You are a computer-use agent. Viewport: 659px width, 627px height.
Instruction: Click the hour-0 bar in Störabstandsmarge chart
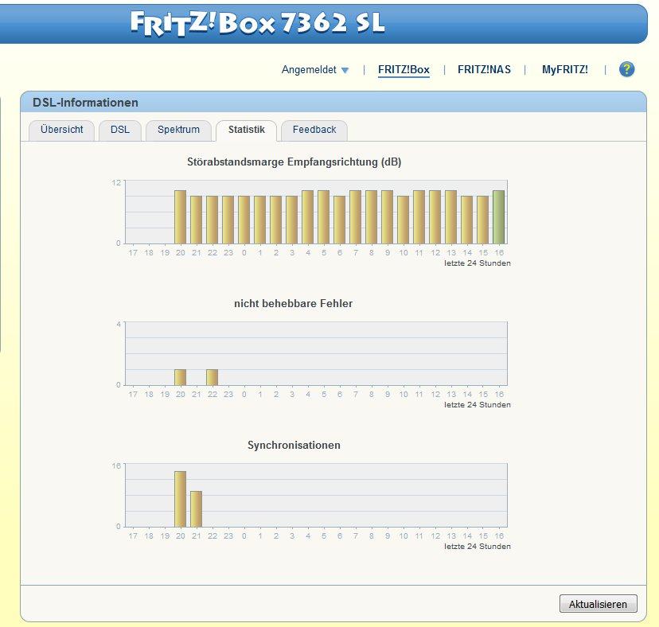click(x=244, y=220)
